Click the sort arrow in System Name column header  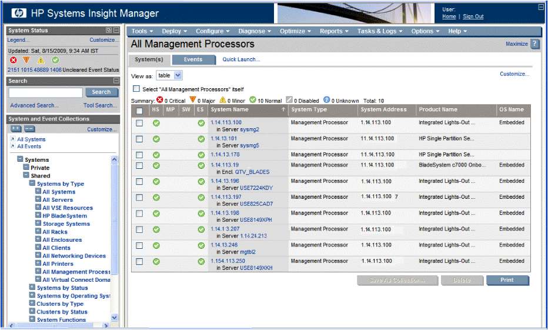tap(283, 109)
